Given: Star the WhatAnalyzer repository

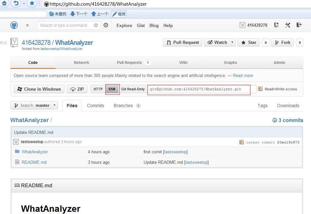Looking at the screenshot, I should point(248,42).
